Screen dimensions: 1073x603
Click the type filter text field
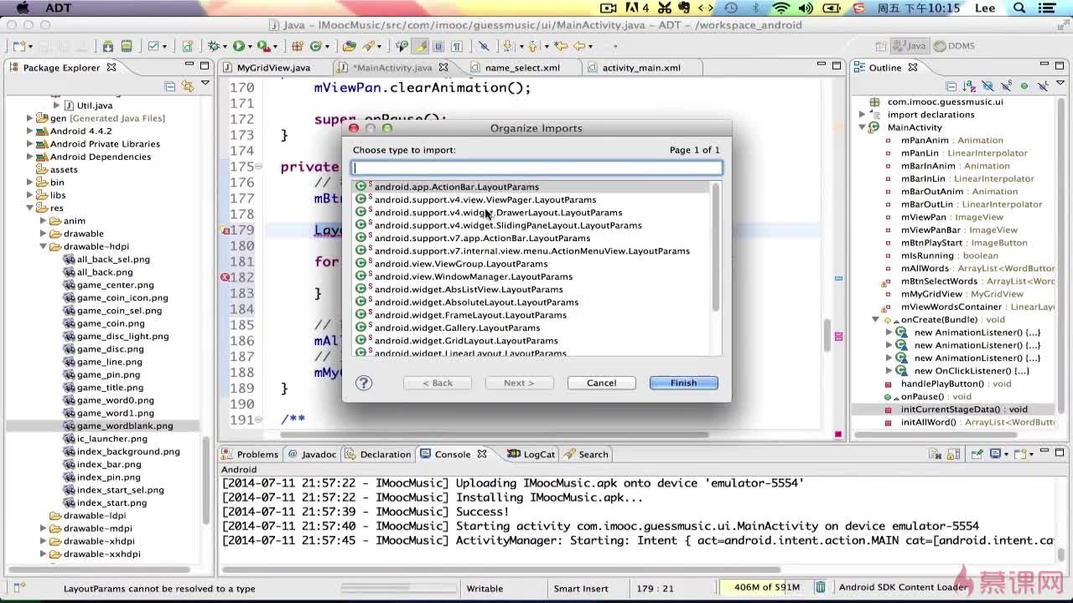[536, 168]
